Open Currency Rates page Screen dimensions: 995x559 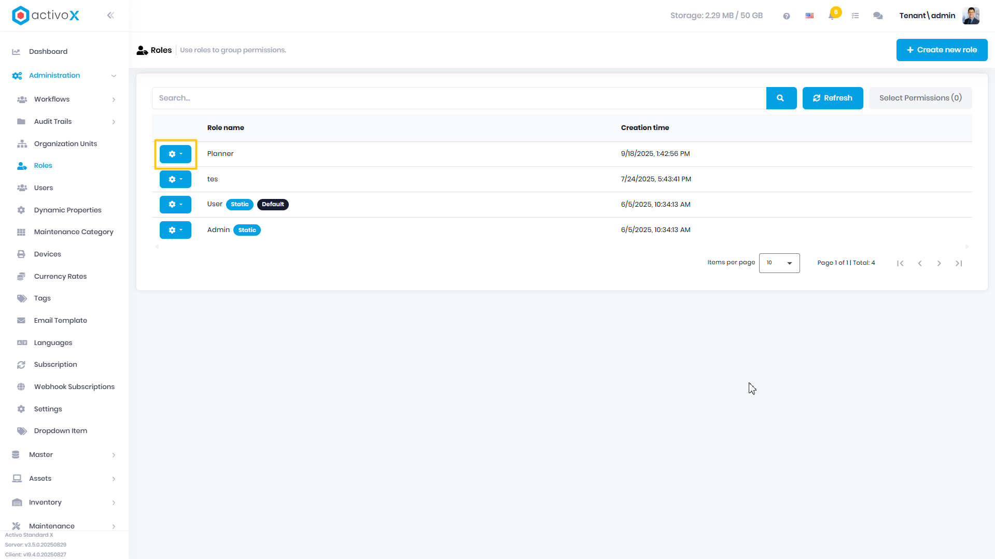click(x=60, y=277)
